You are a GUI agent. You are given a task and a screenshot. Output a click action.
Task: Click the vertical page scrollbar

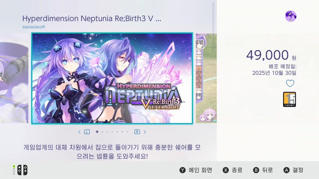213,18
